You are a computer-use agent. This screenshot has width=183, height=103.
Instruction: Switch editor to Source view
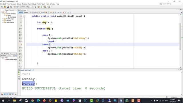coord(21,13)
